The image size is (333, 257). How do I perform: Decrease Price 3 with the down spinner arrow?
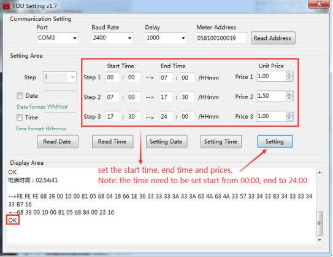pyautogui.click(x=289, y=119)
